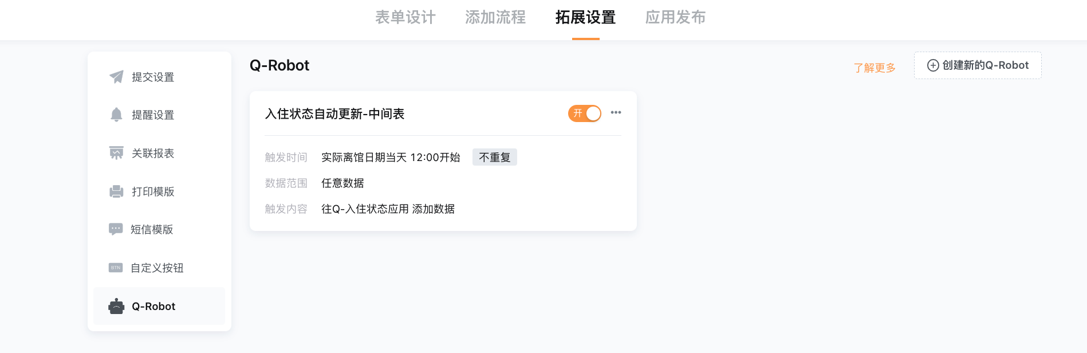Click the BTN icon for 自定义按钮
This screenshot has width=1087, height=353.
click(x=116, y=268)
